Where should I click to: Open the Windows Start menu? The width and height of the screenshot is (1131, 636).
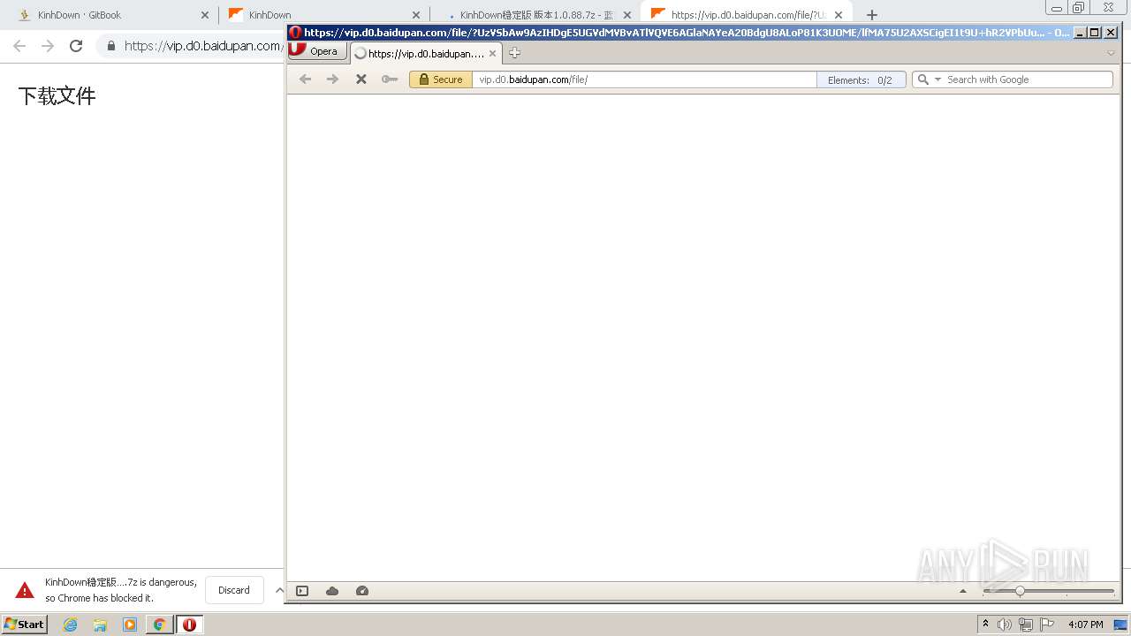coord(25,625)
